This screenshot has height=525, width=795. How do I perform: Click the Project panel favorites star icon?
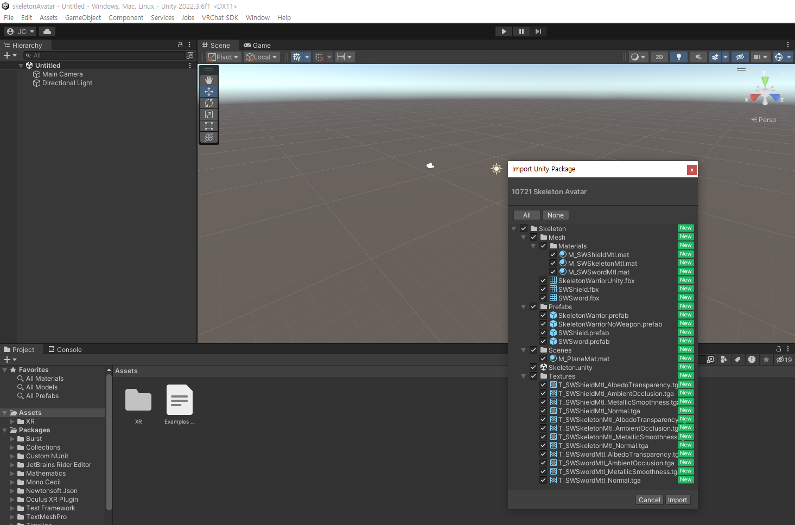[766, 360]
